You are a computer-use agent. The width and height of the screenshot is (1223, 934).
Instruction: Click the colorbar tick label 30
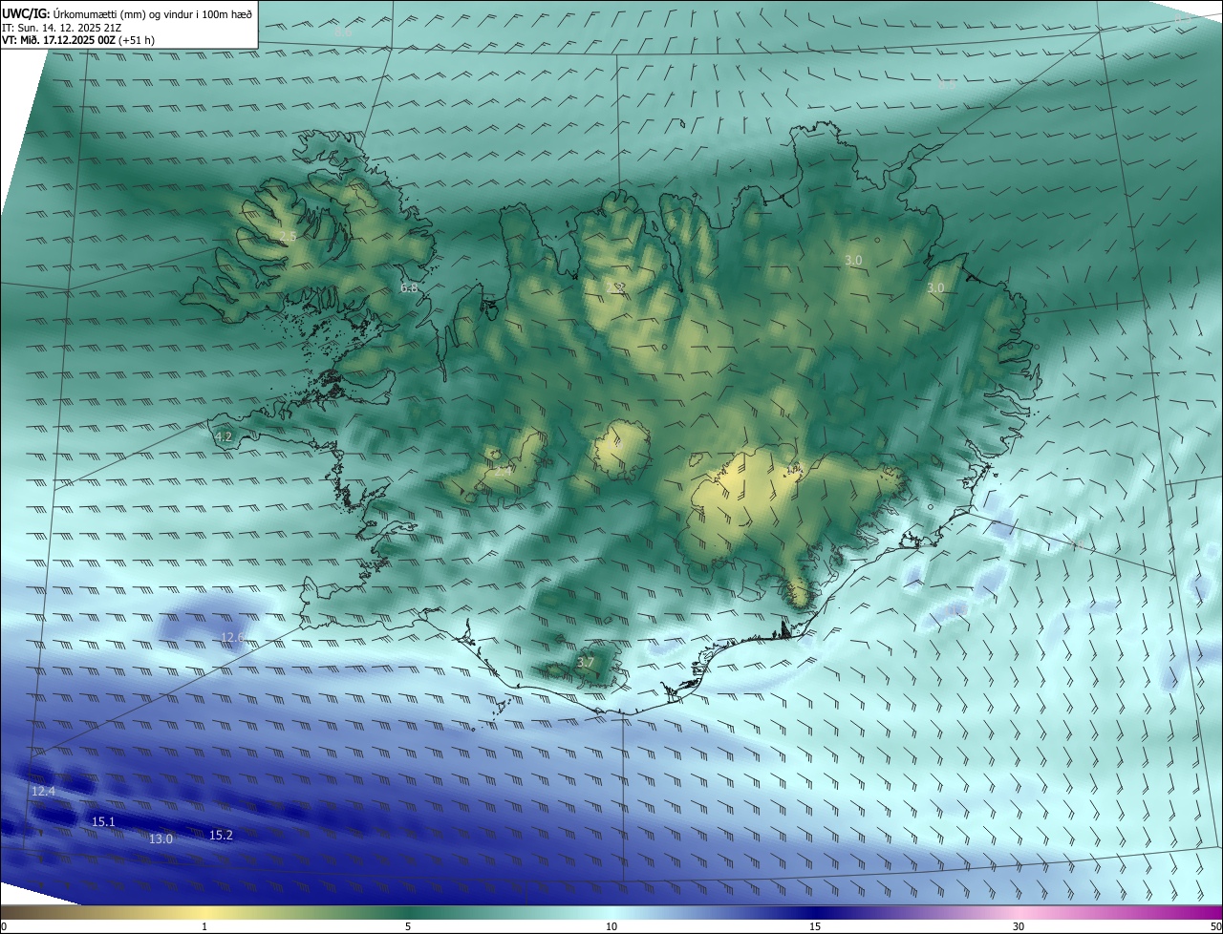click(x=1019, y=926)
